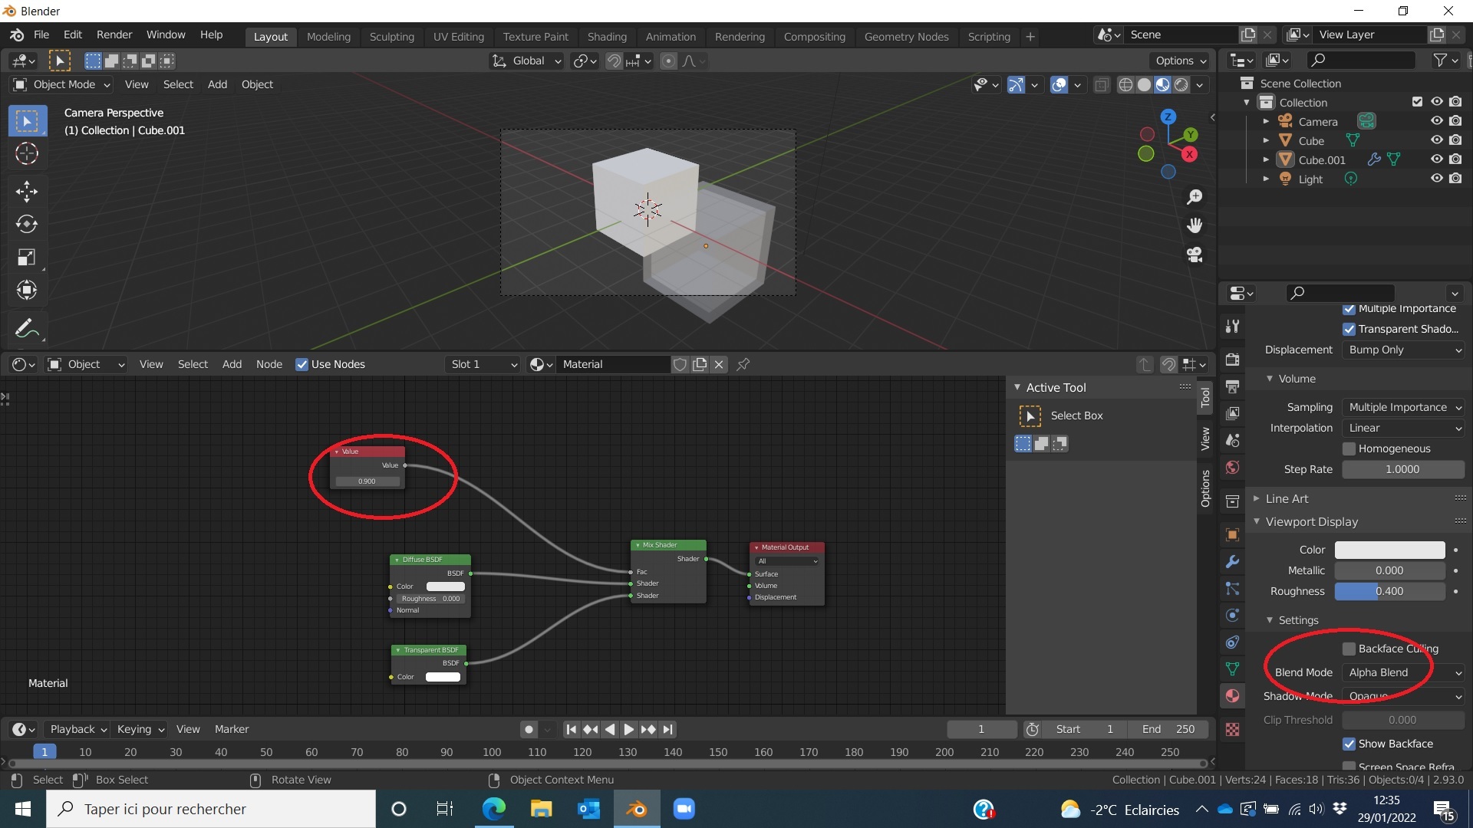
Task: Hide the Light object in viewport
Action: coord(1436,179)
